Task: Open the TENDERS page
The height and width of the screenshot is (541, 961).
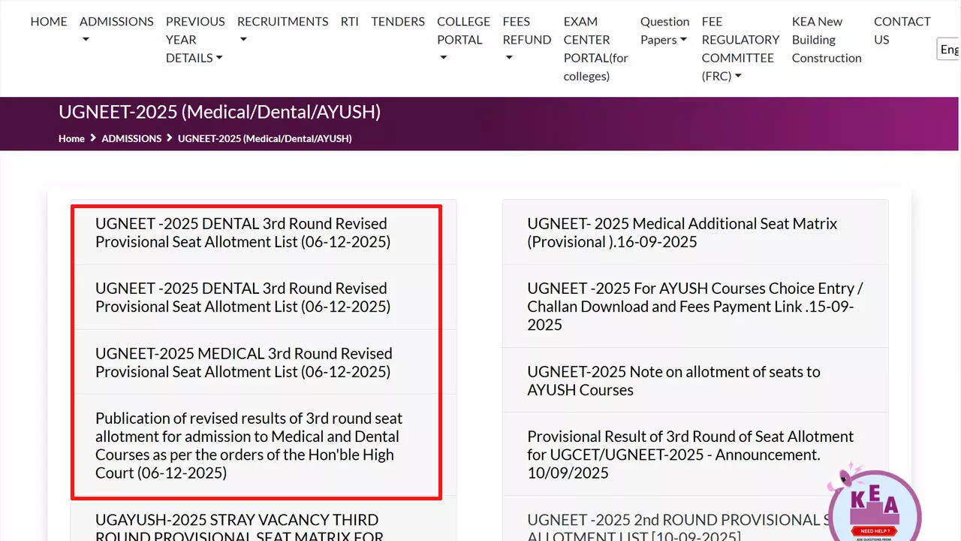Action: pyautogui.click(x=398, y=21)
